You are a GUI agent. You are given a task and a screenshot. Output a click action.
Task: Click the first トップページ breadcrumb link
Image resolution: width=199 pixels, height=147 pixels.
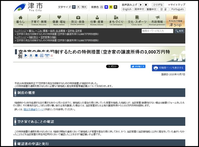20,31
